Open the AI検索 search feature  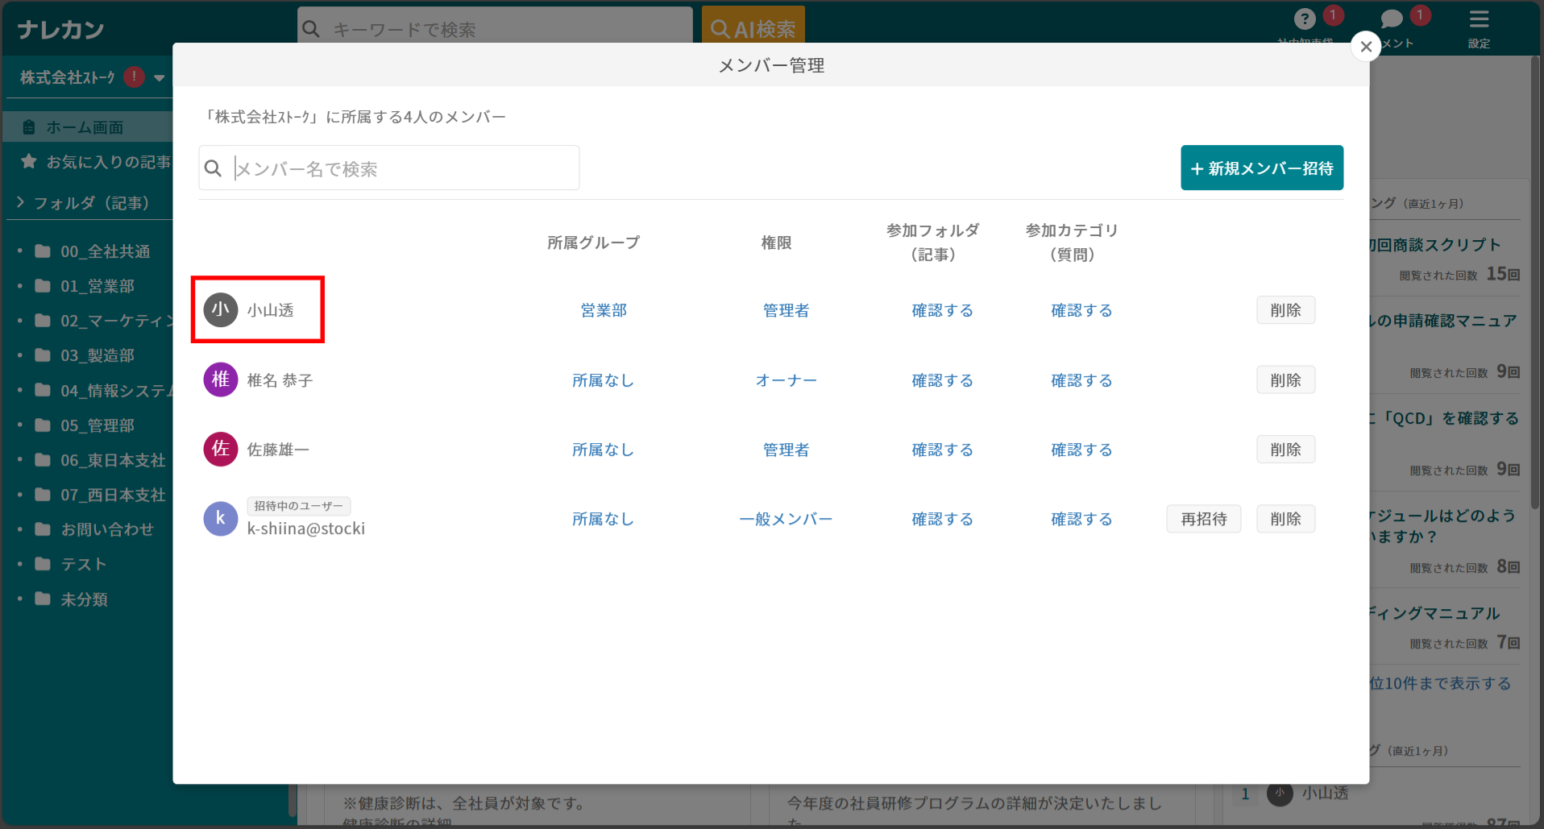click(x=753, y=27)
